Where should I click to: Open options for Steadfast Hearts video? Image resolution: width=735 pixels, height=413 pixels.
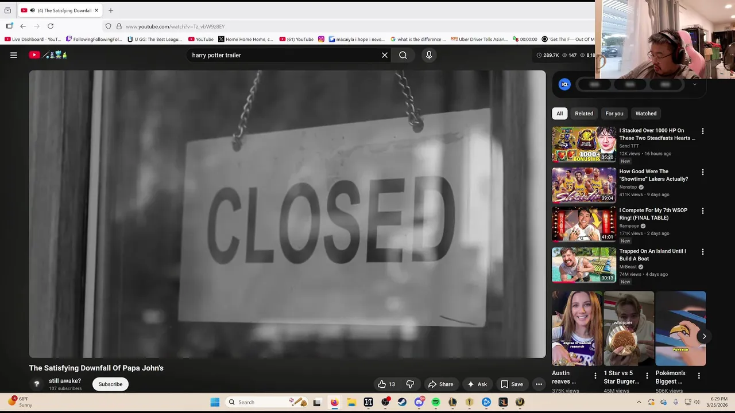click(702, 131)
